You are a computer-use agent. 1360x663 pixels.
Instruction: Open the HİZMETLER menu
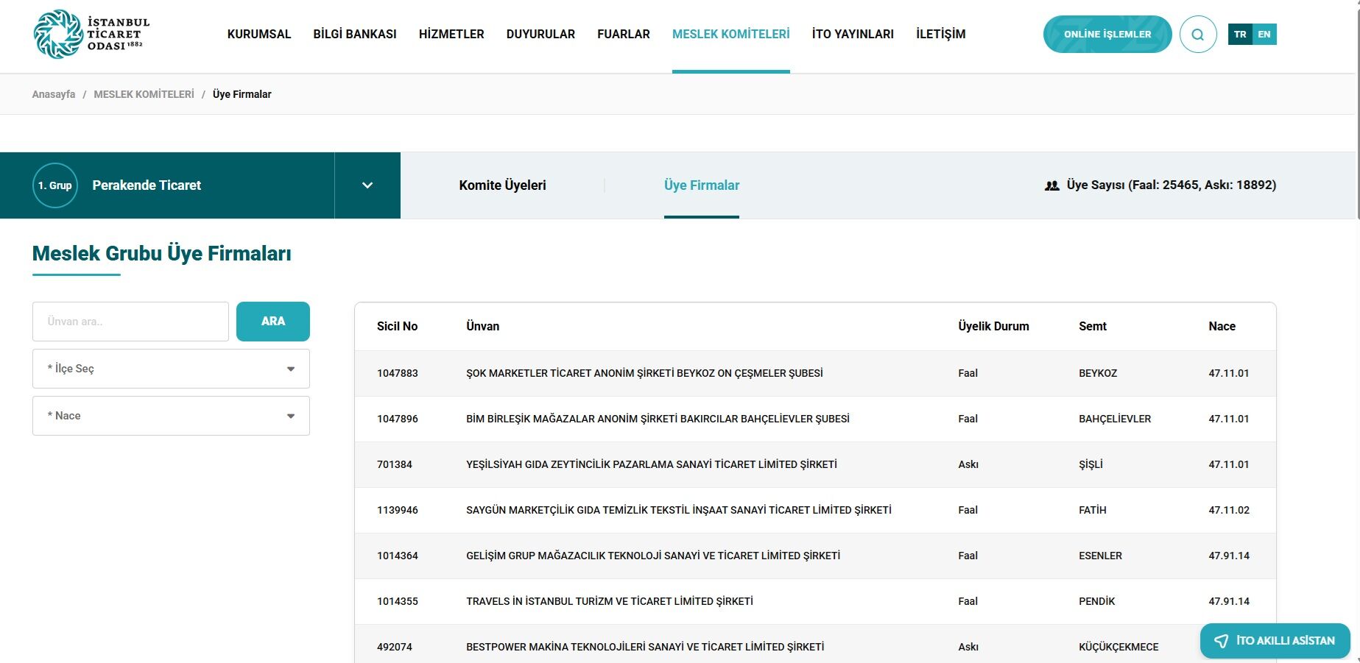click(451, 34)
